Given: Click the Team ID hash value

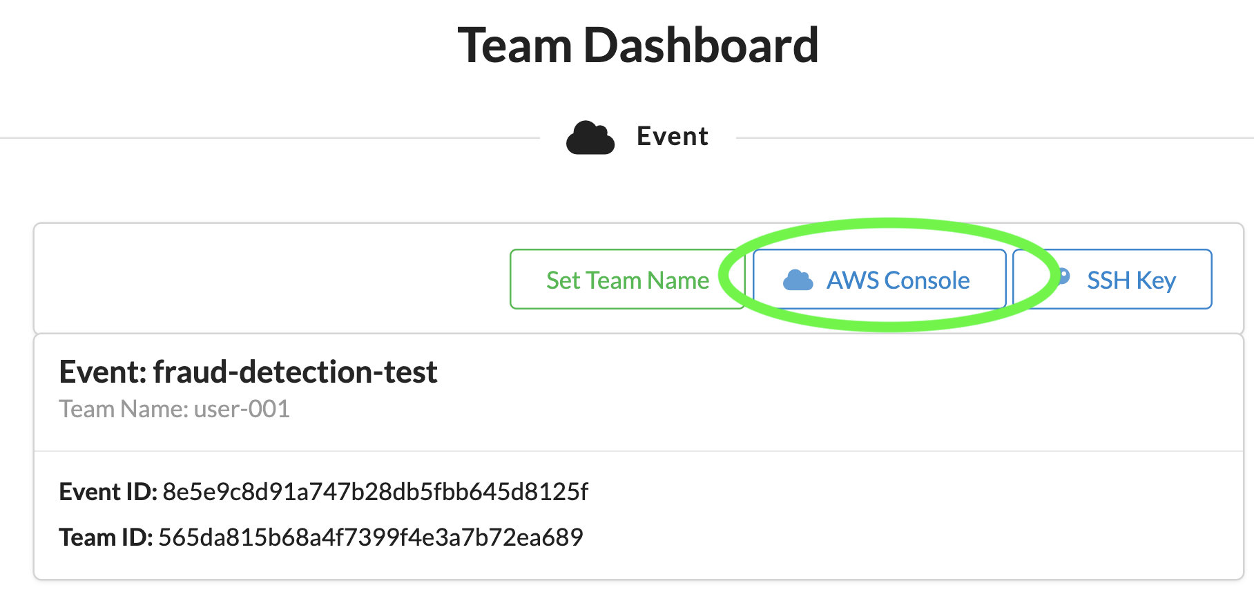Looking at the screenshot, I should tap(371, 537).
